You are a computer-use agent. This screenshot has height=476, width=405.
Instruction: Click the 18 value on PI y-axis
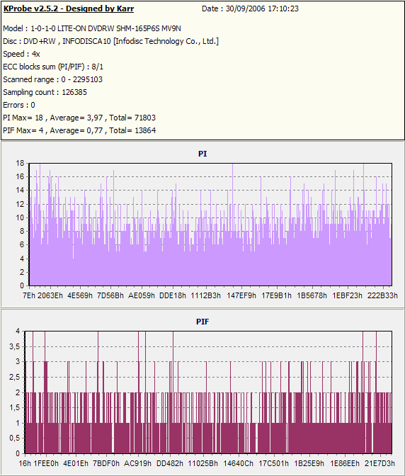click(x=20, y=164)
